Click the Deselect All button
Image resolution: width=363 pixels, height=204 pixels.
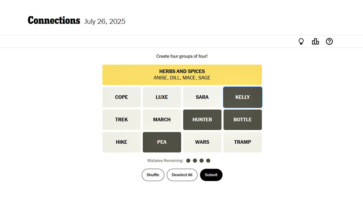182,175
